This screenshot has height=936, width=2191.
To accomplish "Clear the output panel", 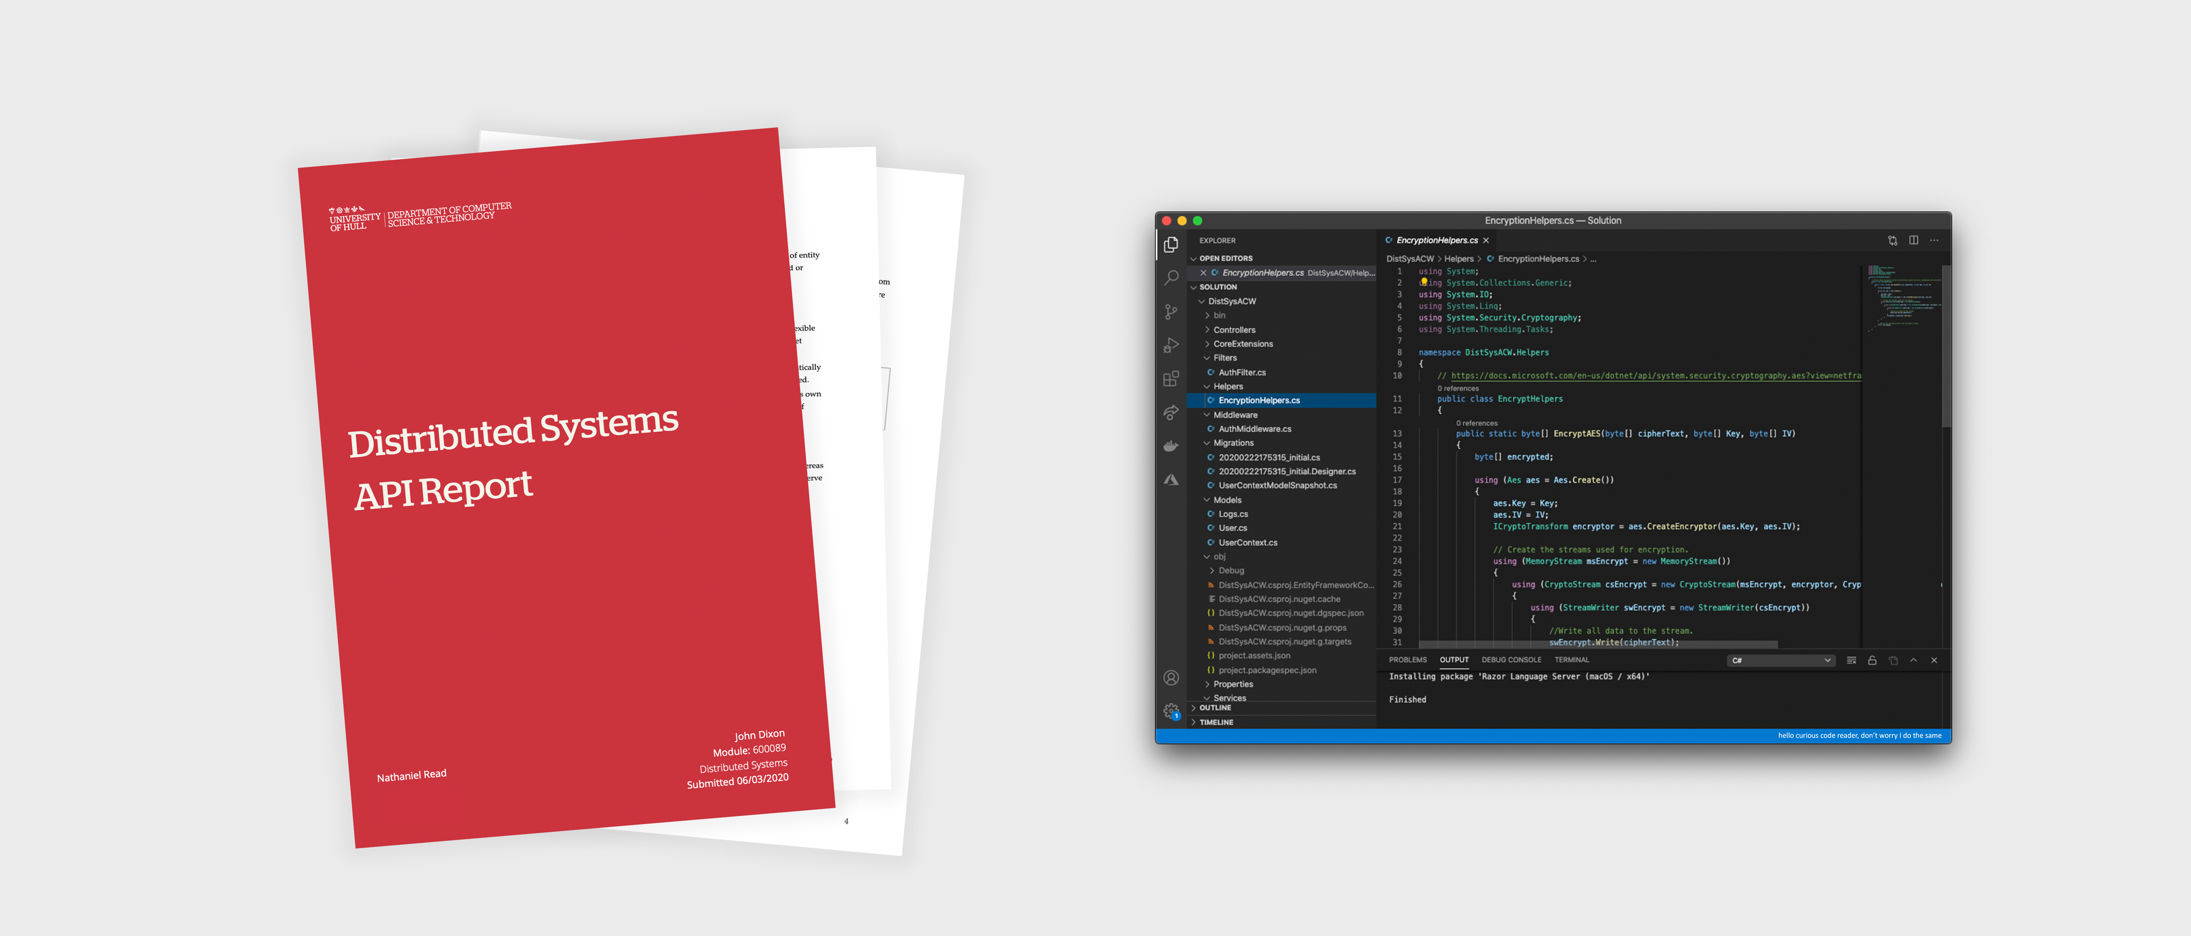I will [1852, 661].
